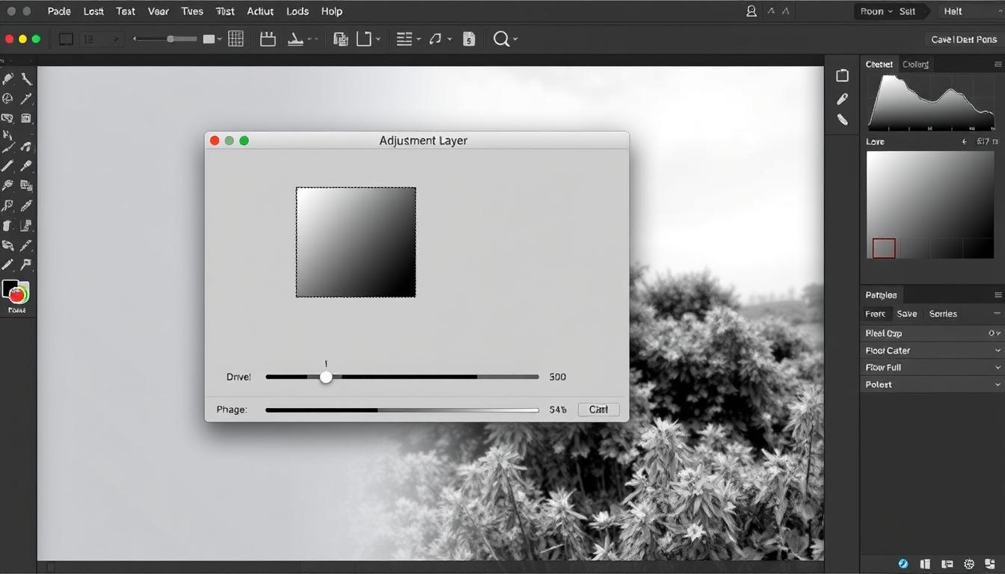Click the histogram in Chetlet panel
1005x574 pixels.
(x=932, y=103)
